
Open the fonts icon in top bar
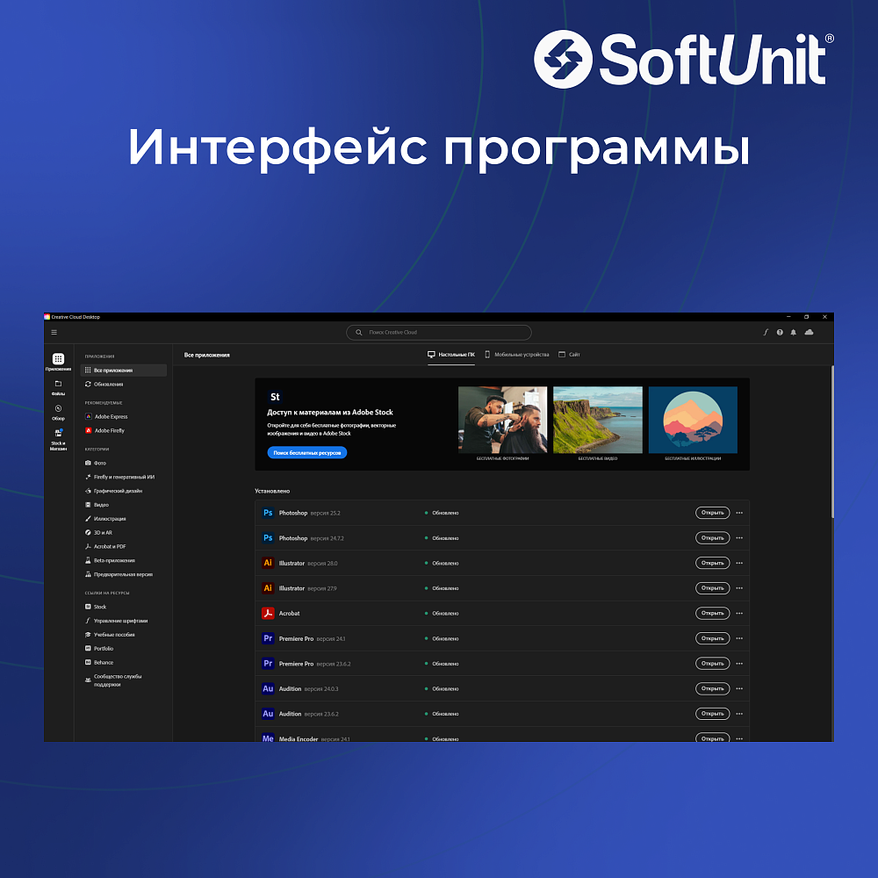pos(766,332)
